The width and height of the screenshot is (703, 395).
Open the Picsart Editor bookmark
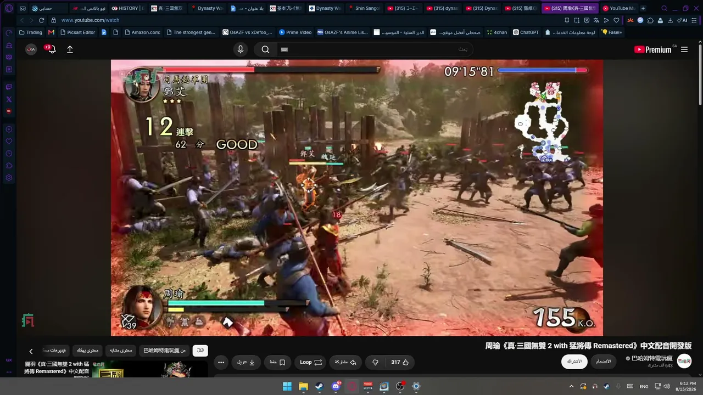click(x=77, y=32)
